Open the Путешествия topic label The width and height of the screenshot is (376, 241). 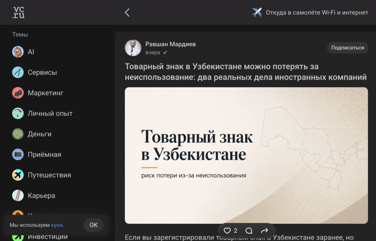pos(50,175)
